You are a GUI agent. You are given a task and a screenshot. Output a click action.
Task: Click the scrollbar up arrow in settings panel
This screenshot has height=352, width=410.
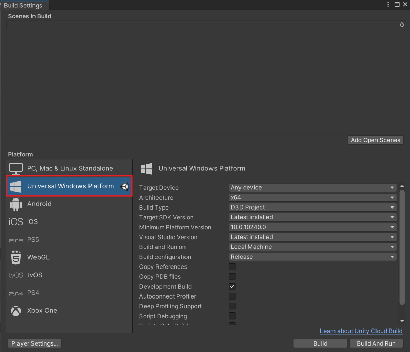pyautogui.click(x=402, y=186)
